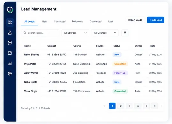Select pagination page 1
The image size is (172, 124).
(112, 106)
